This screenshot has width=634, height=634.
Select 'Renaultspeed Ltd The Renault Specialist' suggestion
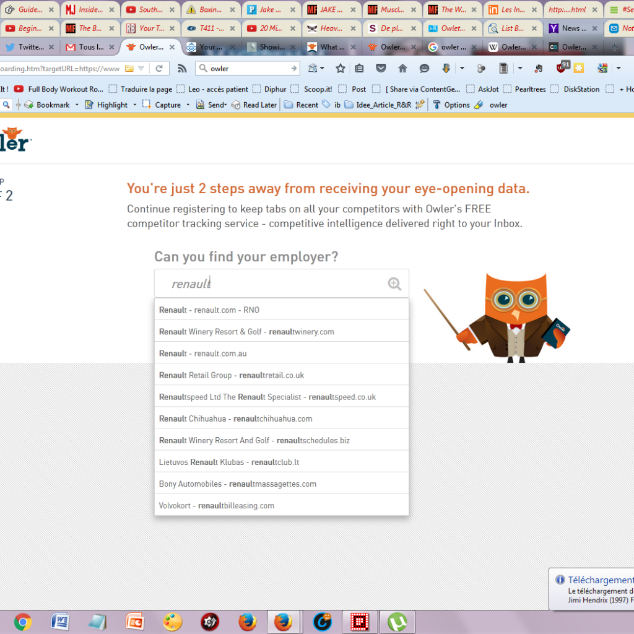click(x=282, y=397)
